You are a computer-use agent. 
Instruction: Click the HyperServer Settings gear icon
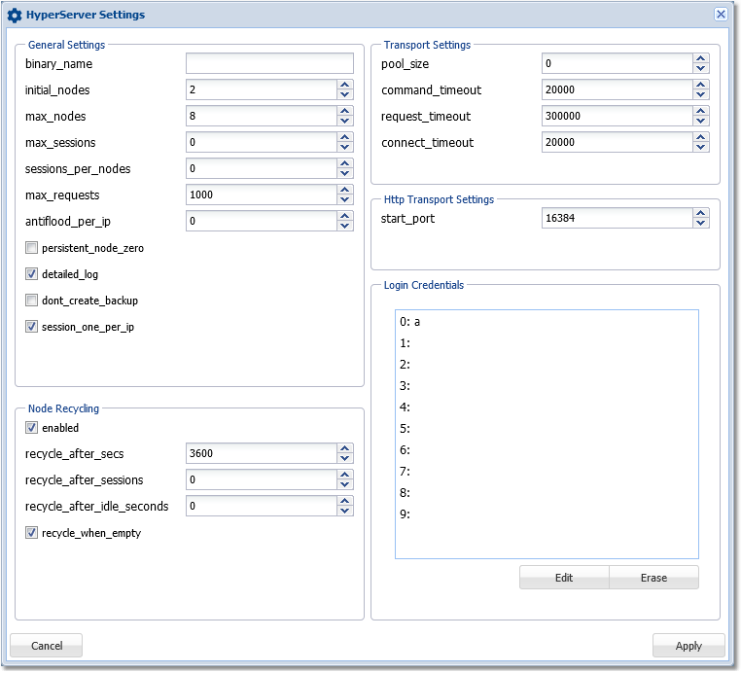click(15, 15)
